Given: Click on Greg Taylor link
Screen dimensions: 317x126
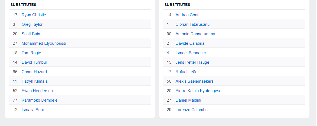Looking at the screenshot, I should [x=32, y=24].
